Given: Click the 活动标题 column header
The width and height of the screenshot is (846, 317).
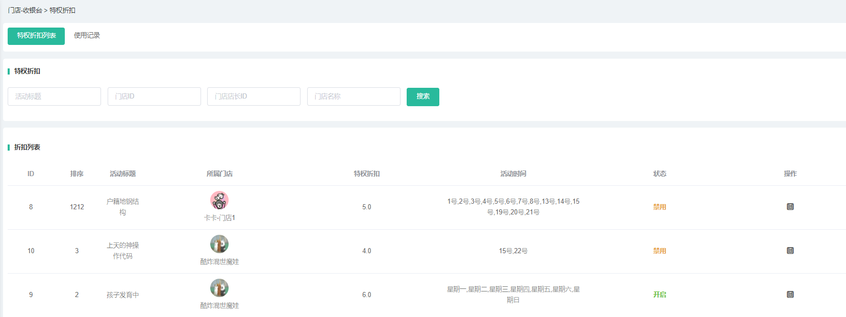Looking at the screenshot, I should tap(122, 174).
